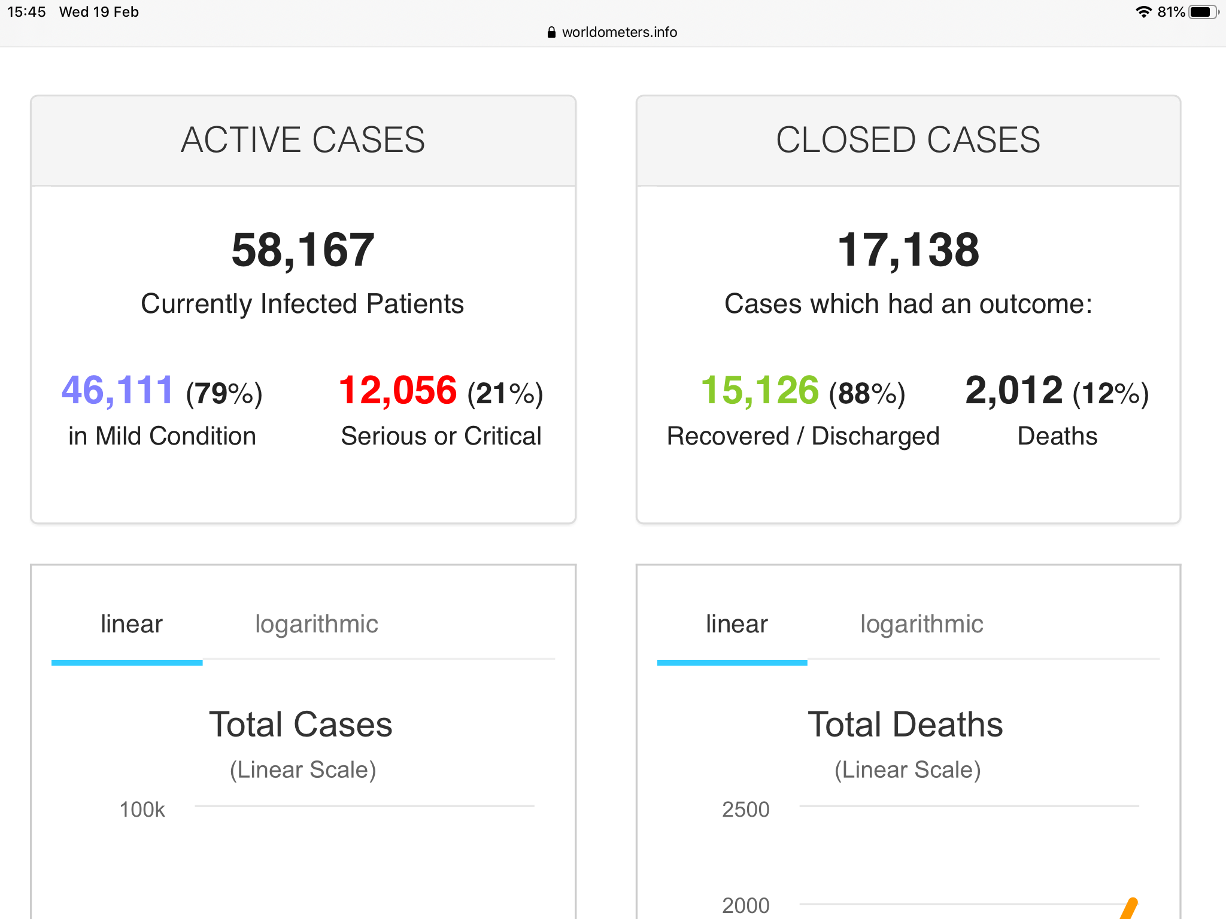1226x919 pixels.
Task: Click the ACTIVE CASES panel heading
Action: coord(303,140)
